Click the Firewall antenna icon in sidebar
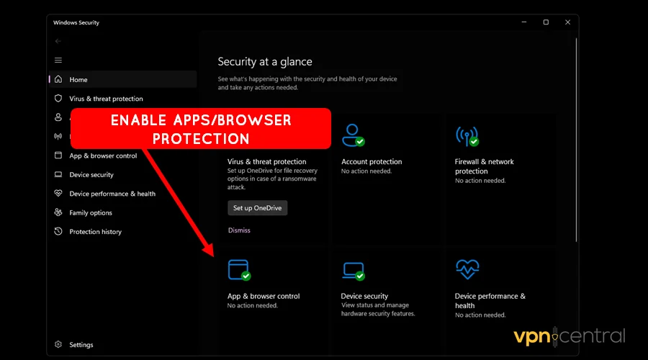648x360 pixels. (x=58, y=136)
